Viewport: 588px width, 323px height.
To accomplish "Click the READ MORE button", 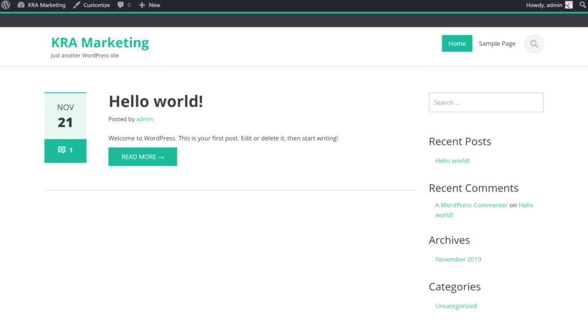I will point(142,157).
